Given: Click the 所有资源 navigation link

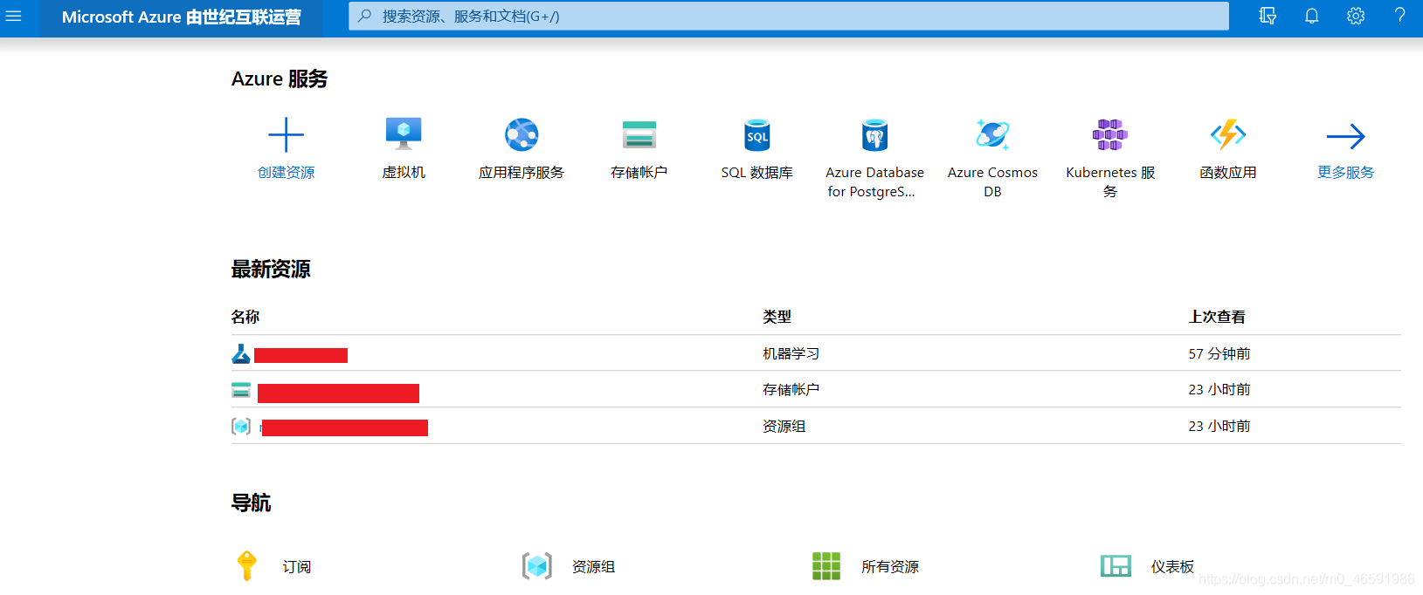Looking at the screenshot, I should click(x=890, y=567).
